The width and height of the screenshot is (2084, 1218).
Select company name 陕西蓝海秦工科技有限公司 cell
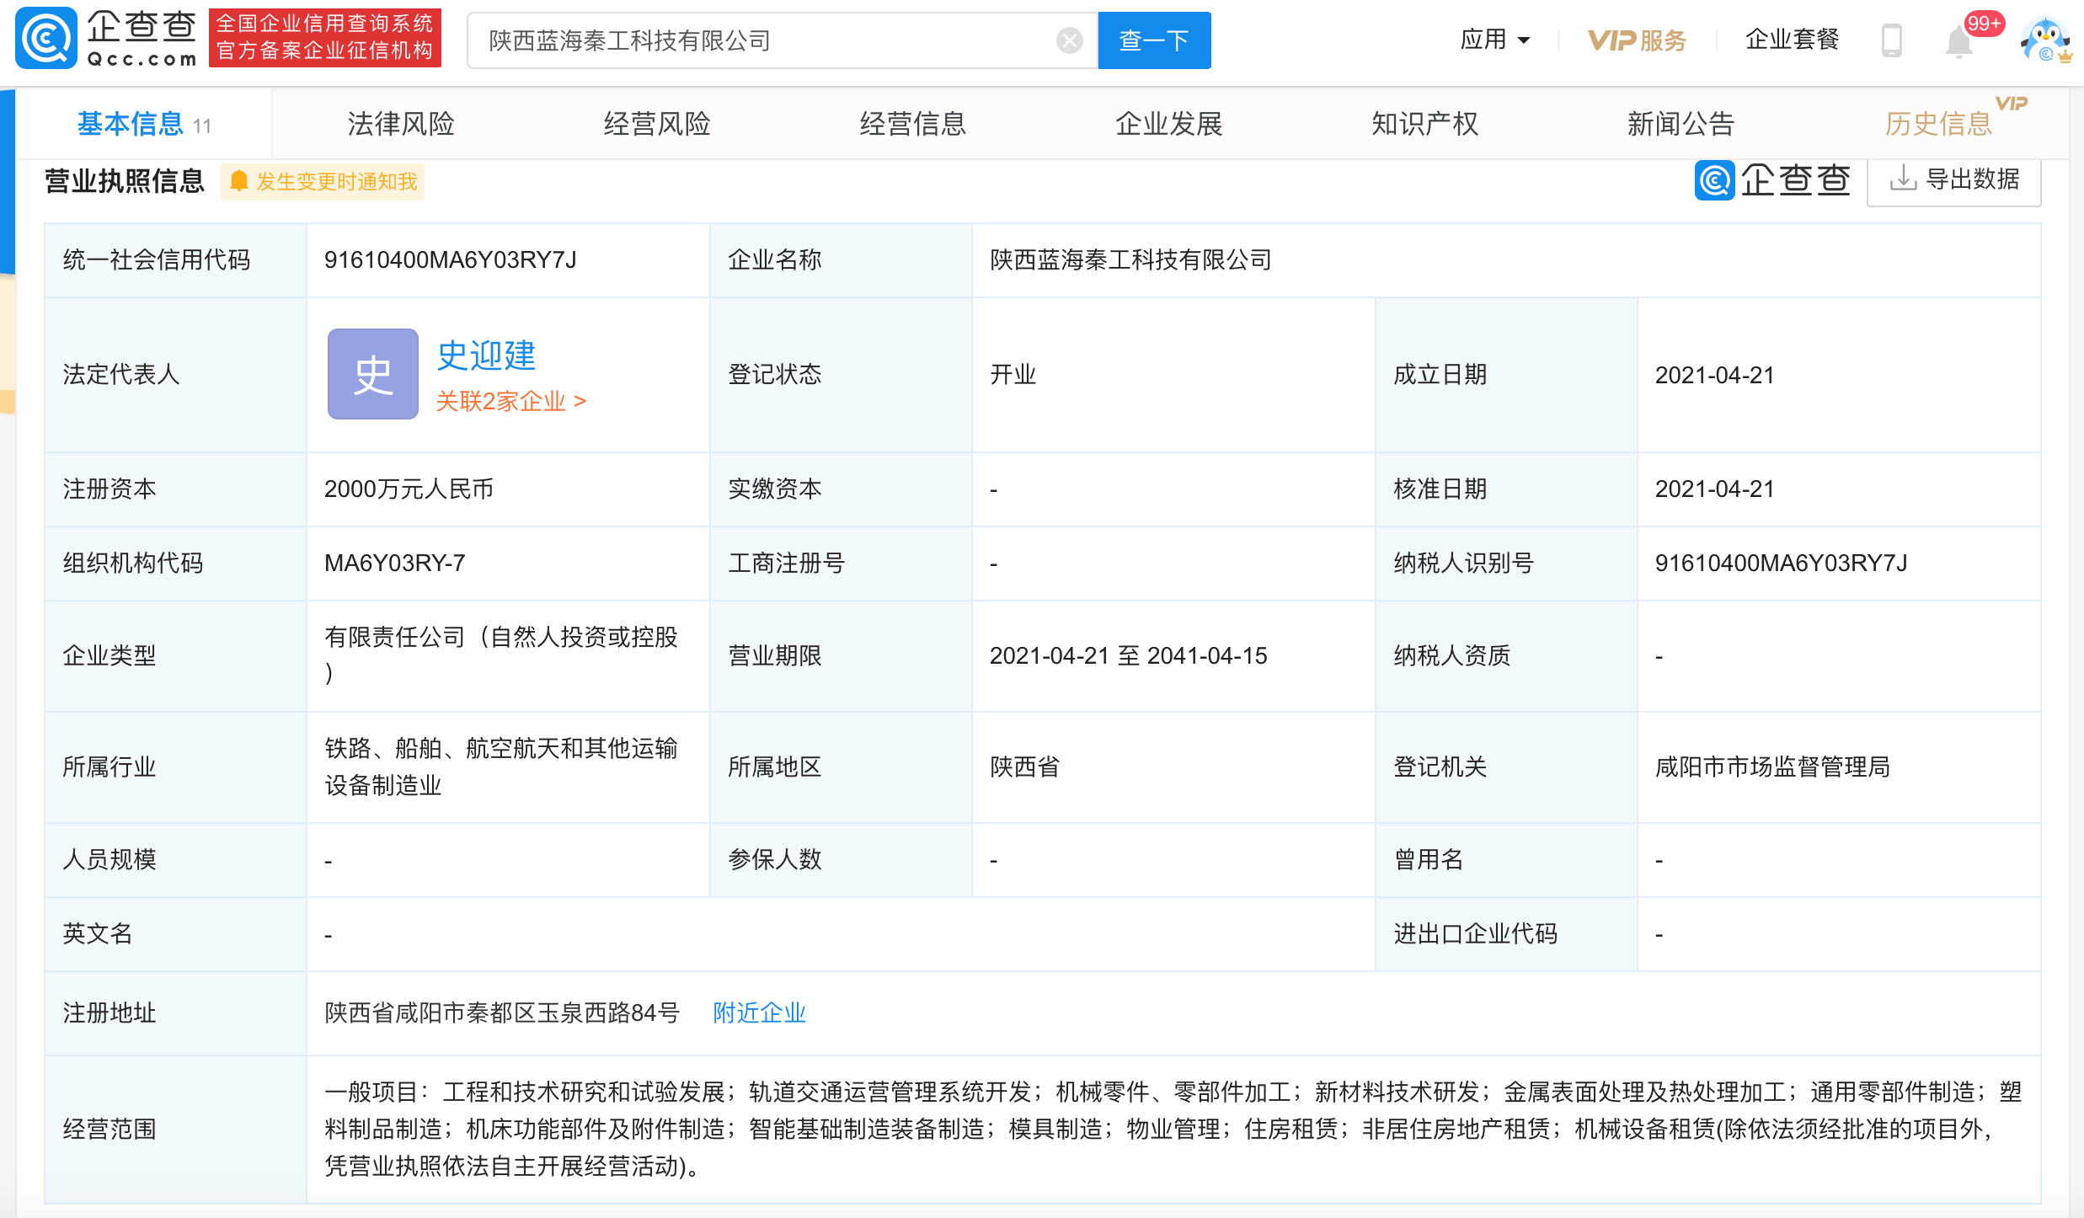click(1130, 259)
